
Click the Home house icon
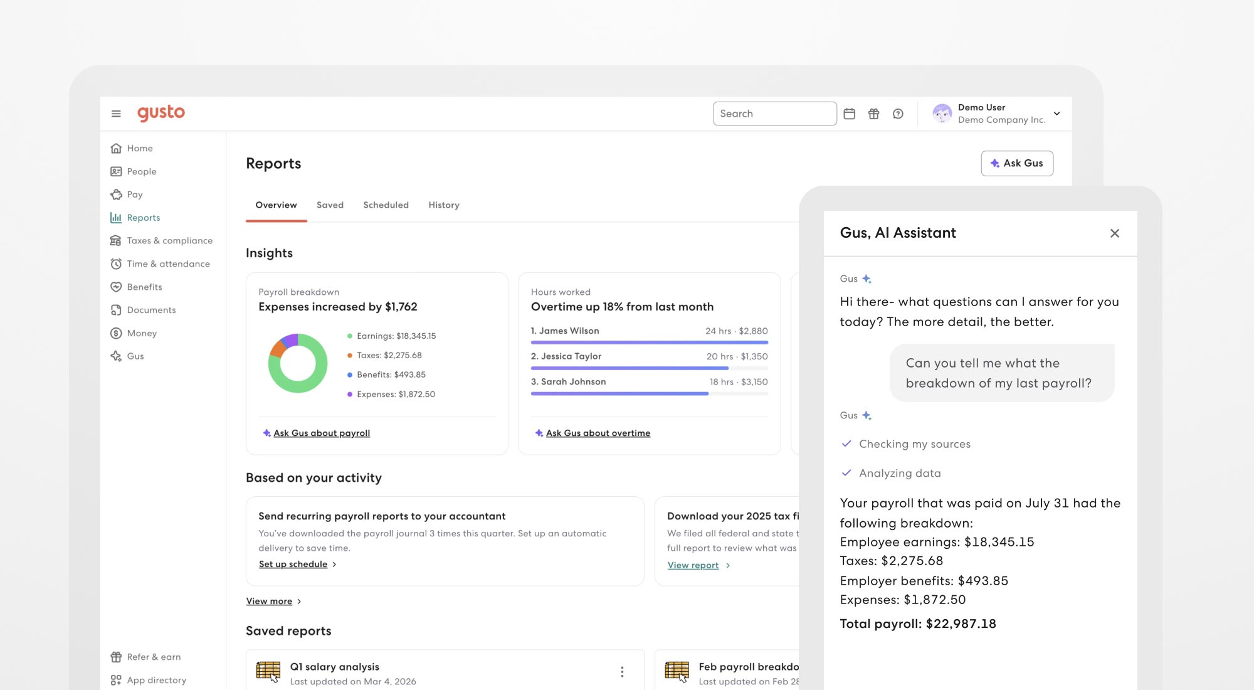[x=116, y=148]
